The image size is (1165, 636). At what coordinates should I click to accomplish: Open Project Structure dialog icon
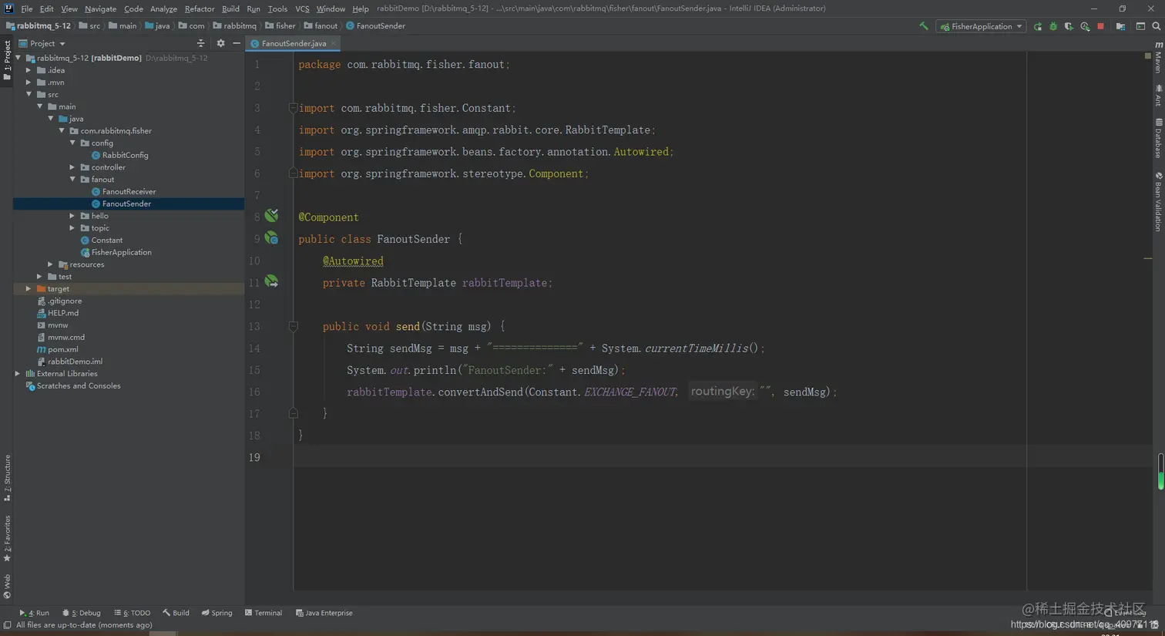click(1120, 26)
